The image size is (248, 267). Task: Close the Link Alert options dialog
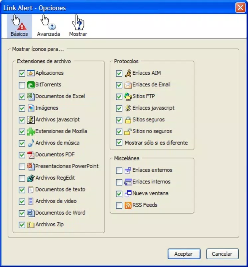[240, 8]
